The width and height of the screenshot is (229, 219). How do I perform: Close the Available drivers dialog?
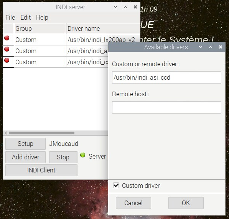click(x=221, y=47)
